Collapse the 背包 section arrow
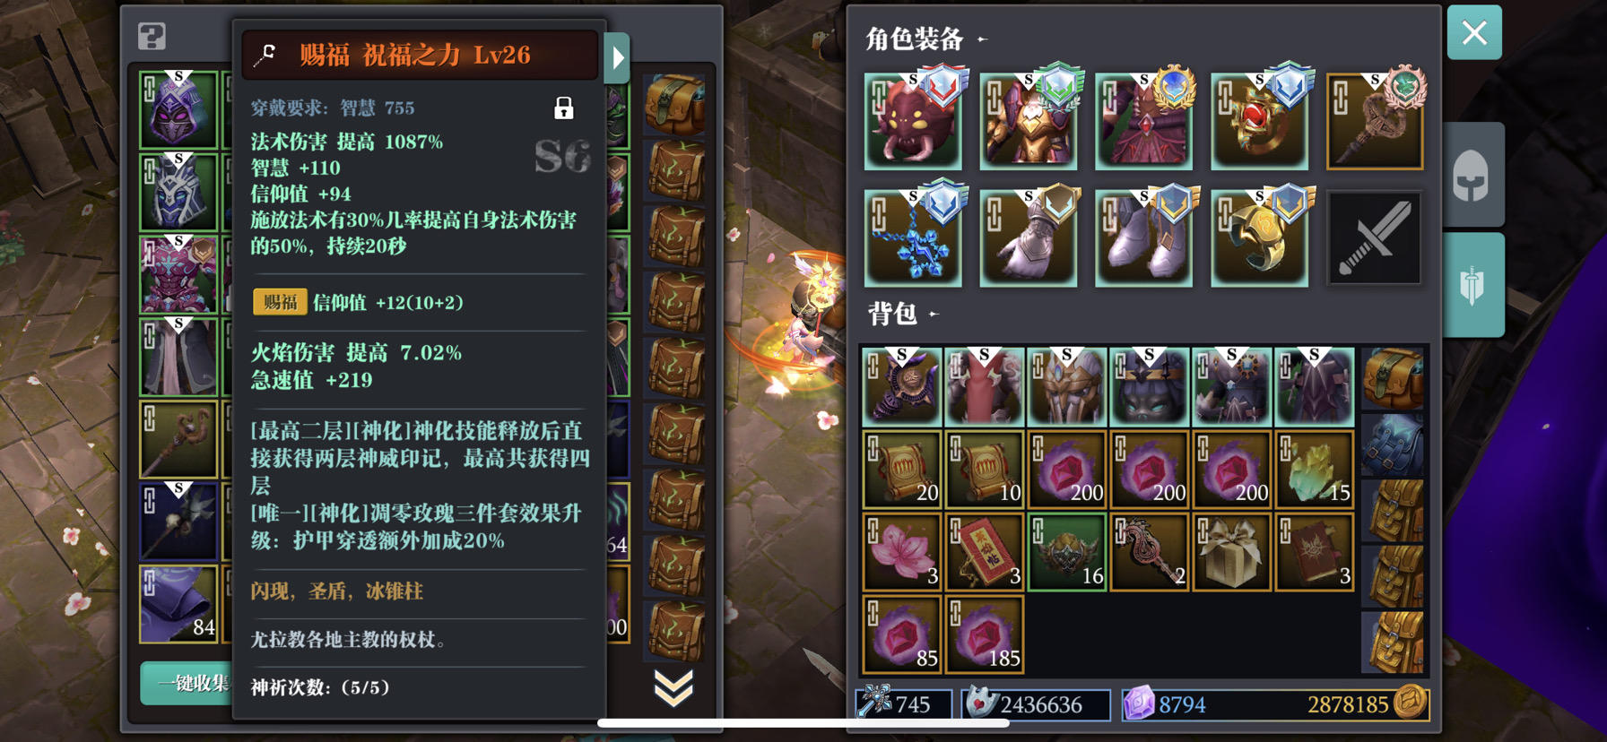The image size is (1607, 742). (x=934, y=314)
